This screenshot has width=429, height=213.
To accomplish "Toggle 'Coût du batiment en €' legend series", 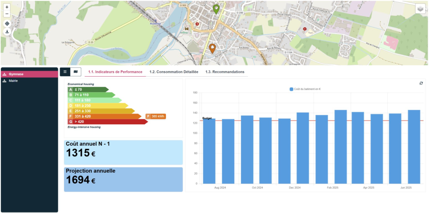I will 305,89.
